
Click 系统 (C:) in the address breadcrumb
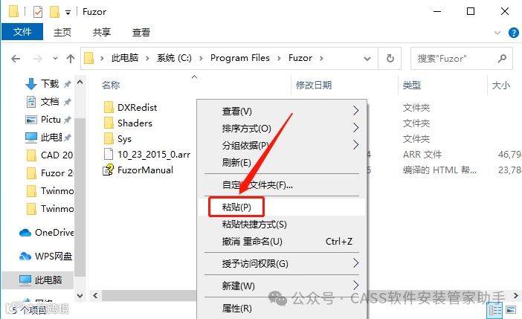pos(174,58)
